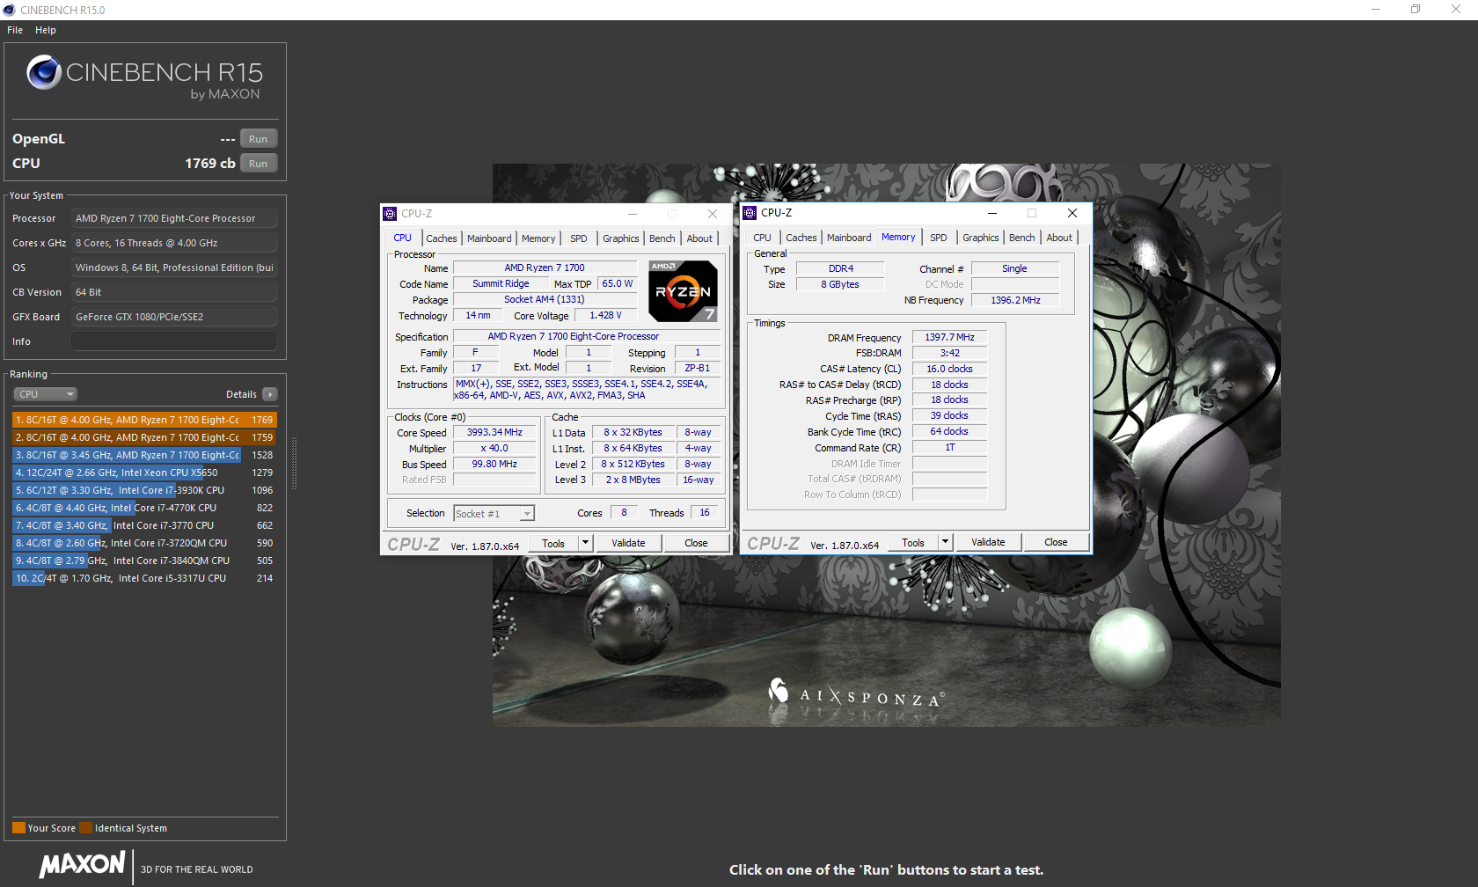Click Validate in right CPU-Z window
1478x887 pixels.
pos(988,543)
